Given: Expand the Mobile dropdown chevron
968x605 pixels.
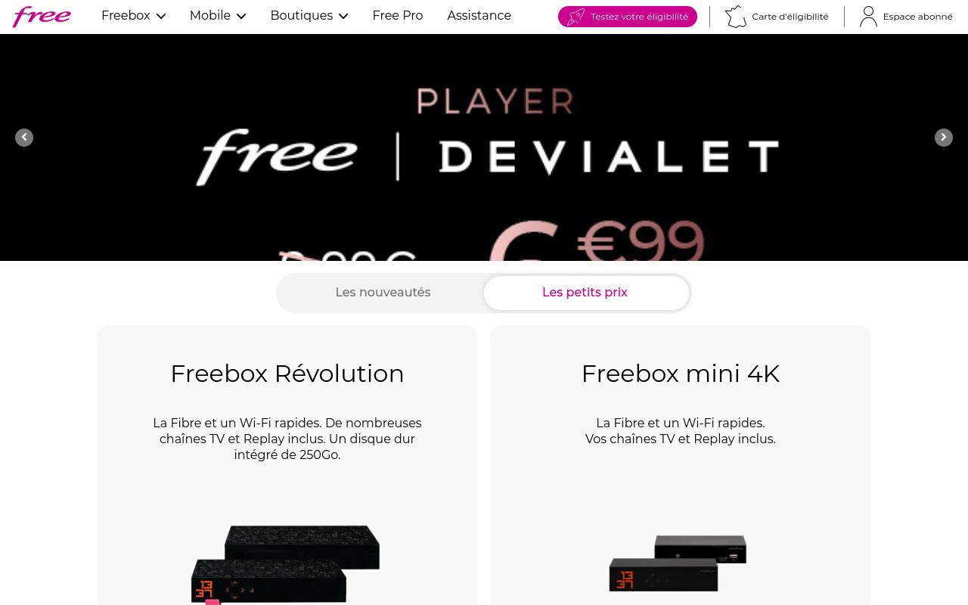Looking at the screenshot, I should coord(240,16).
